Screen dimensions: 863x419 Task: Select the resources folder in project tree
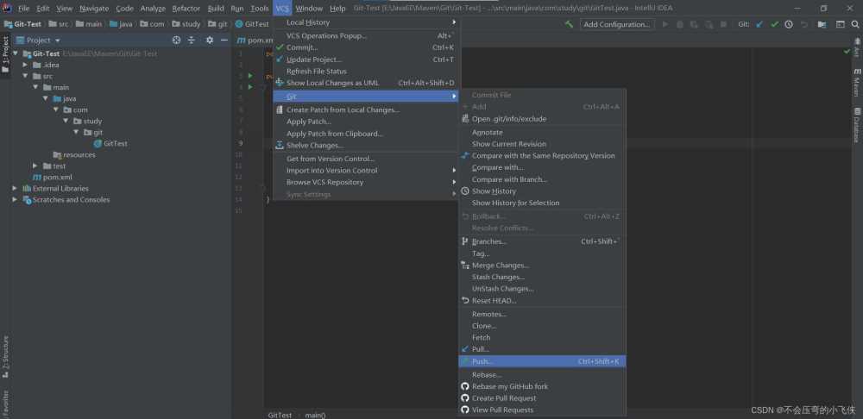(74, 154)
